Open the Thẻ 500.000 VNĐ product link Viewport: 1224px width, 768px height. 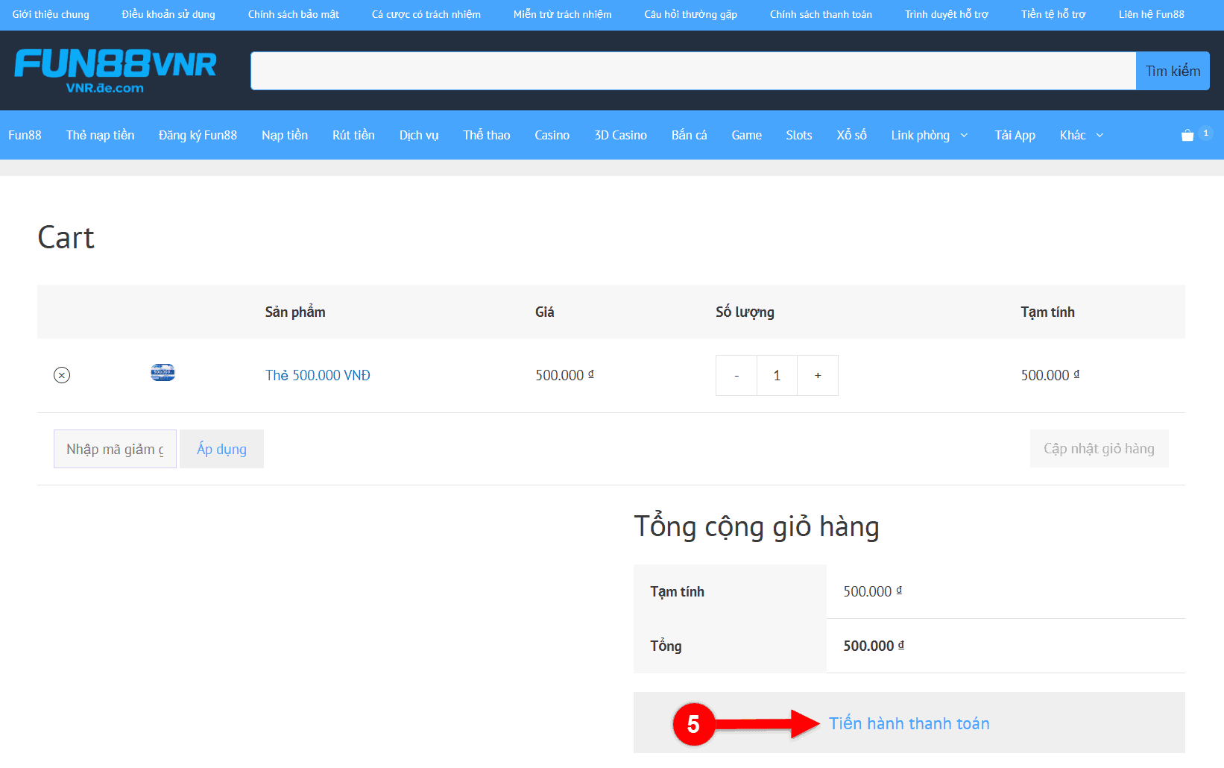point(318,375)
